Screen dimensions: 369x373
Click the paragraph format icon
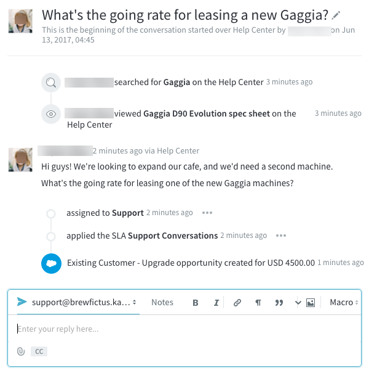click(258, 303)
